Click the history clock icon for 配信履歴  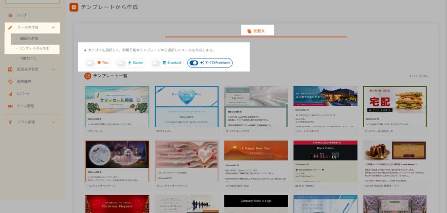click(x=10, y=81)
